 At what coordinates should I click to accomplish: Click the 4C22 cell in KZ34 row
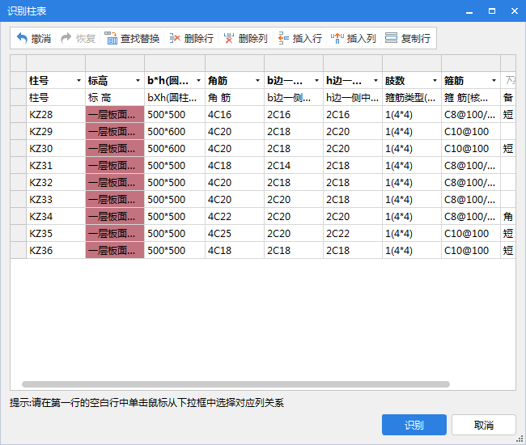[235, 217]
